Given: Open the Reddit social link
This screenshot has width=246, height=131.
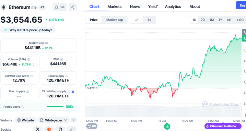Looking at the screenshot, I should coord(49,129).
